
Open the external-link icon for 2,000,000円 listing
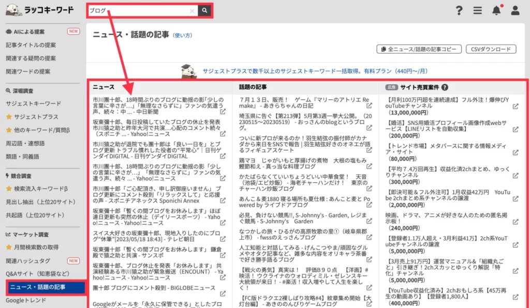coord(516,198)
